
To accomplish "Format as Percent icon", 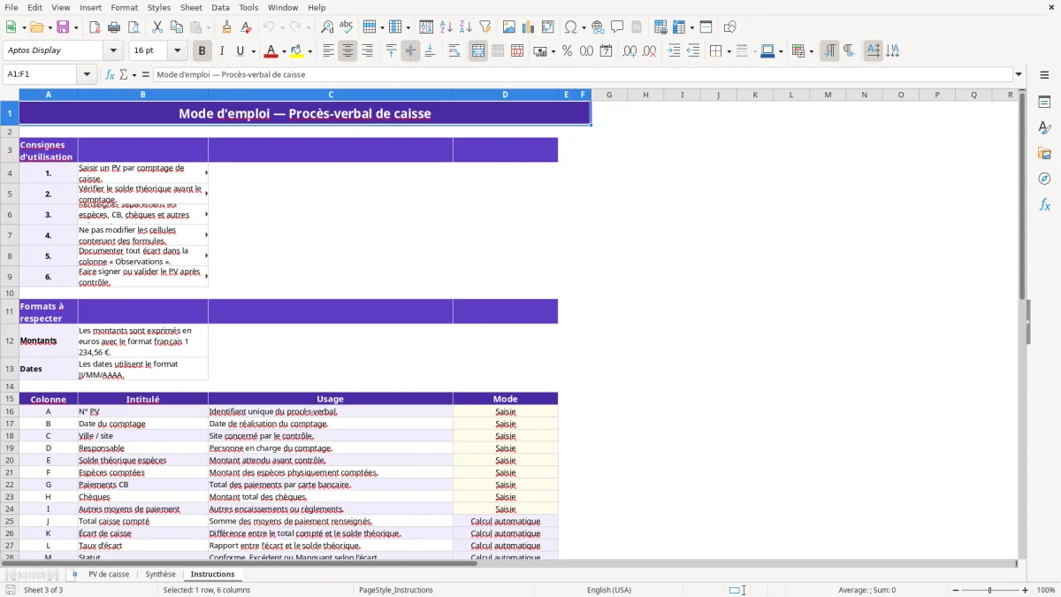I will [x=567, y=51].
